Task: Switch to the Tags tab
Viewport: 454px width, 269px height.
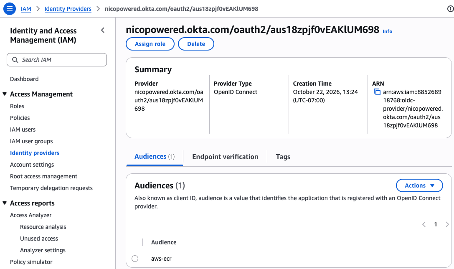Action: click(x=283, y=157)
